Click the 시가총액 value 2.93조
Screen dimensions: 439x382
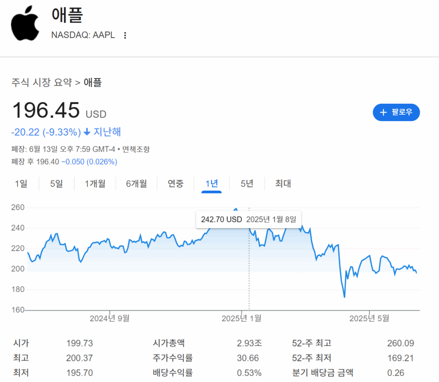[250, 343]
